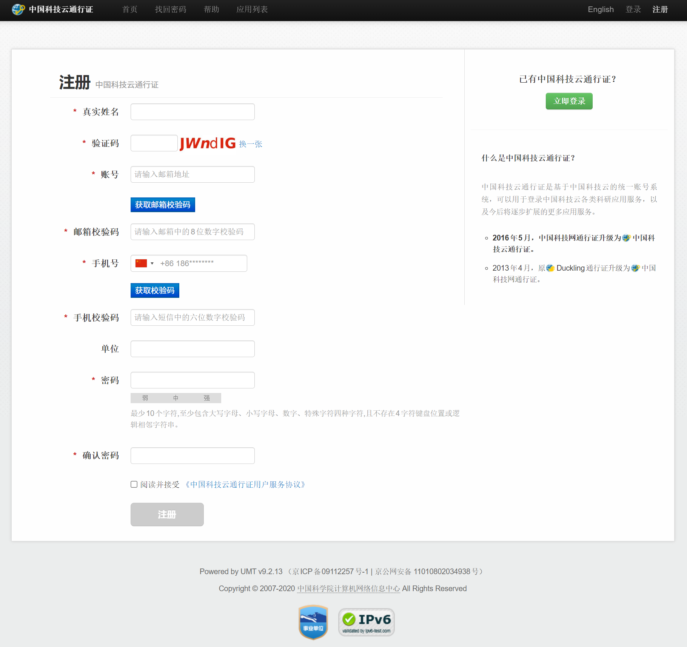Click the IPv6 validated badge
Image resolution: width=687 pixels, height=647 pixels.
[x=366, y=622]
